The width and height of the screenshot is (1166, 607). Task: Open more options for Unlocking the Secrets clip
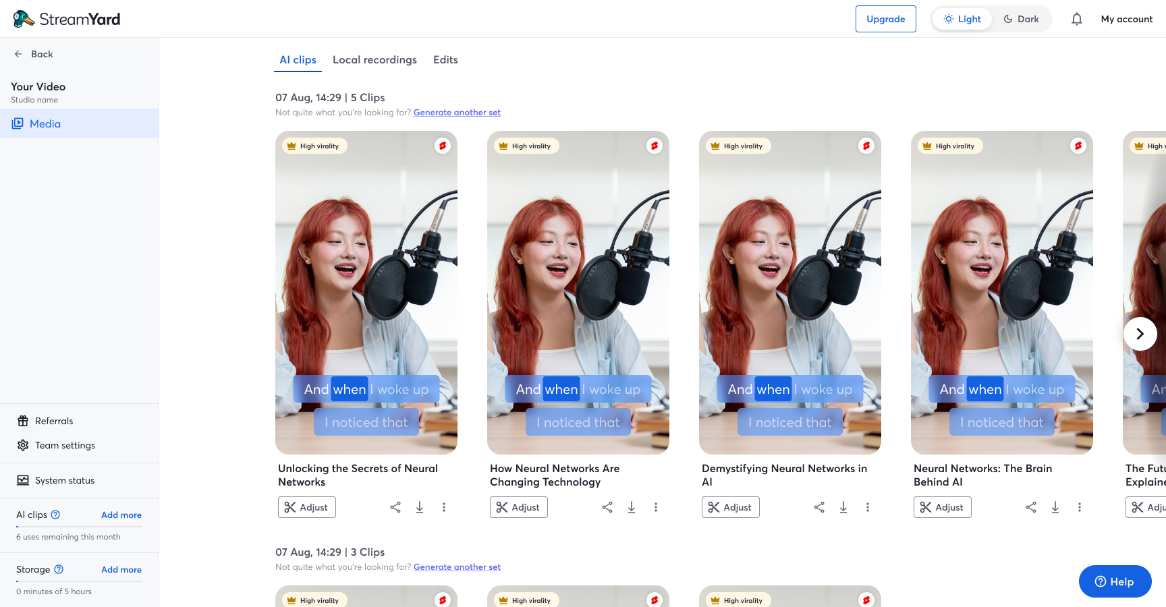[x=444, y=507]
